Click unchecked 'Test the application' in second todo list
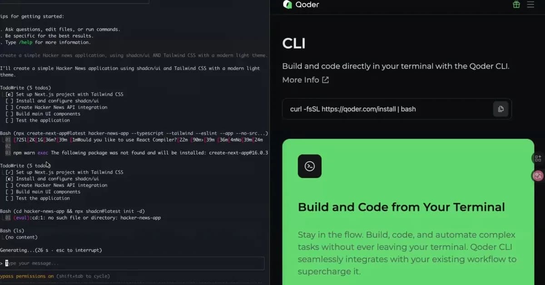 point(37,198)
